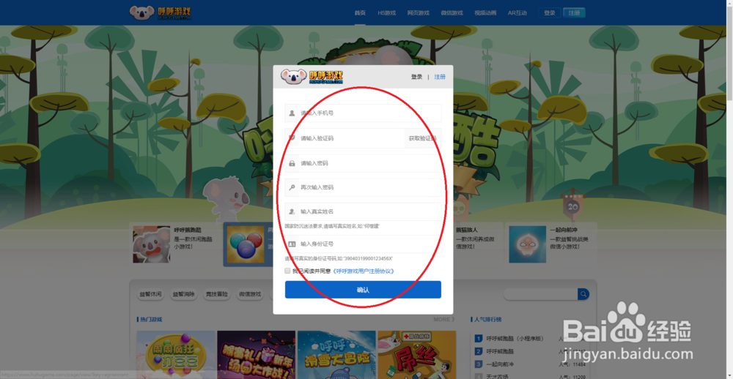This screenshot has height=379, width=733.
Task: Switch to 注册 tab in dialog
Action: [440, 77]
